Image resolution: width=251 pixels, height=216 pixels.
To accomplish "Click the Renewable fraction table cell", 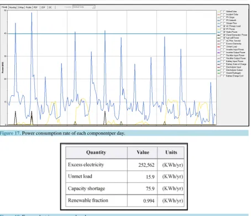I will pos(96,200).
